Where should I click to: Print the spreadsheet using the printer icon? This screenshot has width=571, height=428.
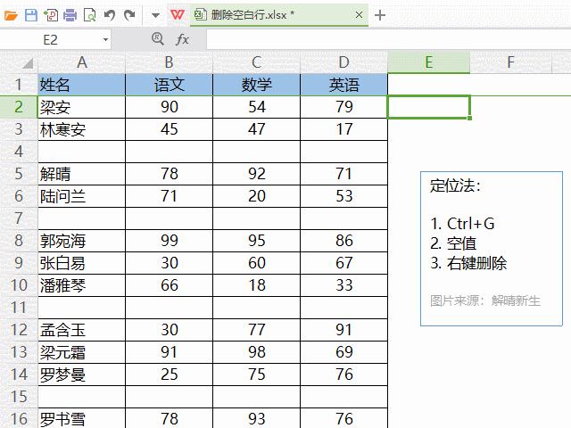(x=70, y=15)
